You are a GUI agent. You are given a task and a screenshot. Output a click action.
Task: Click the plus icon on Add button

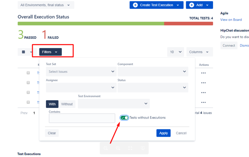[x=192, y=5]
